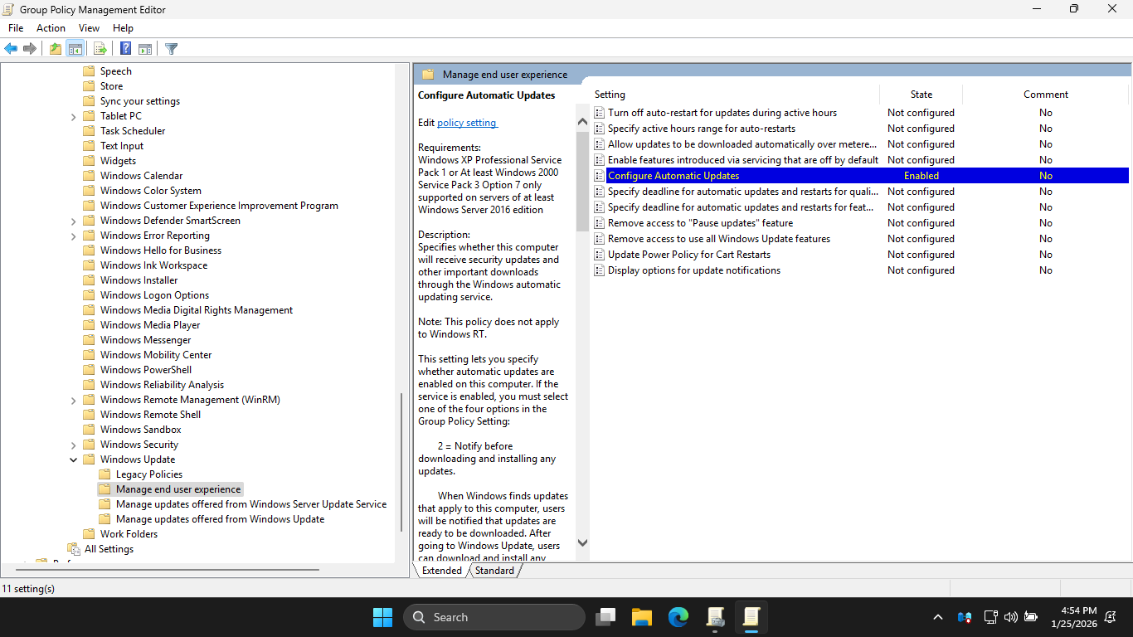The width and height of the screenshot is (1133, 637).
Task: Show hidden system tray icons chevron
Action: pyautogui.click(x=938, y=617)
